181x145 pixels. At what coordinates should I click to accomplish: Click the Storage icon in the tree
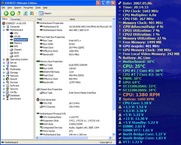click(x=8, y=72)
